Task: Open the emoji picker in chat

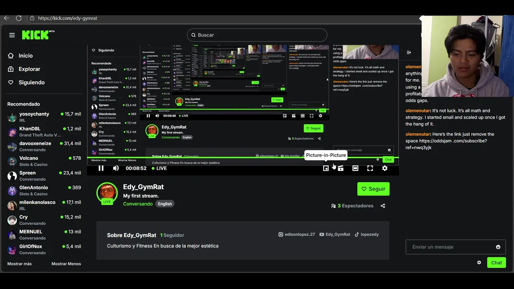Action: [x=498, y=247]
